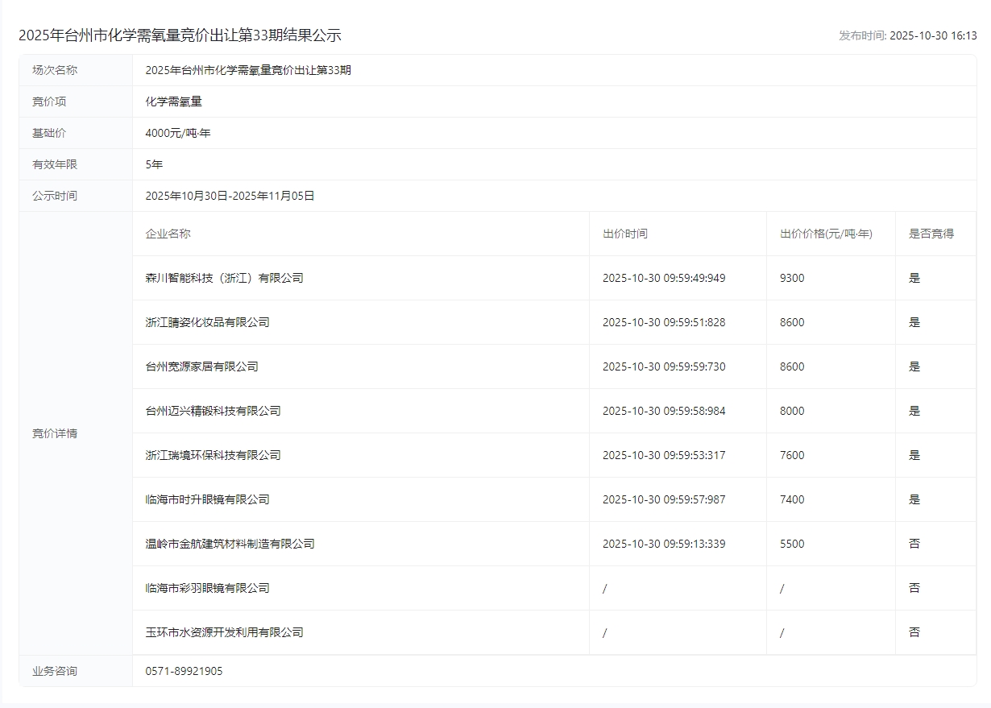Select 临海市彩羽眼镜有限公司 company name

click(x=207, y=588)
